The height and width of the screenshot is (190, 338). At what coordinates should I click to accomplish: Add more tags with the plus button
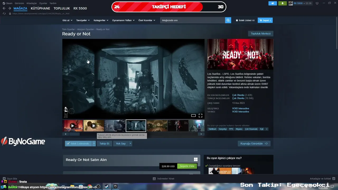pos(267,129)
